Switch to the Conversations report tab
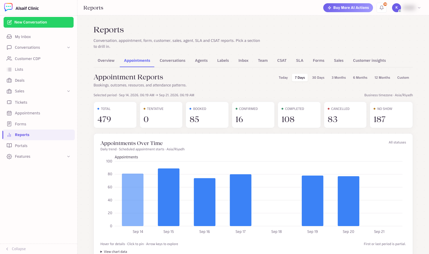The height and width of the screenshot is (254, 429). click(172, 61)
